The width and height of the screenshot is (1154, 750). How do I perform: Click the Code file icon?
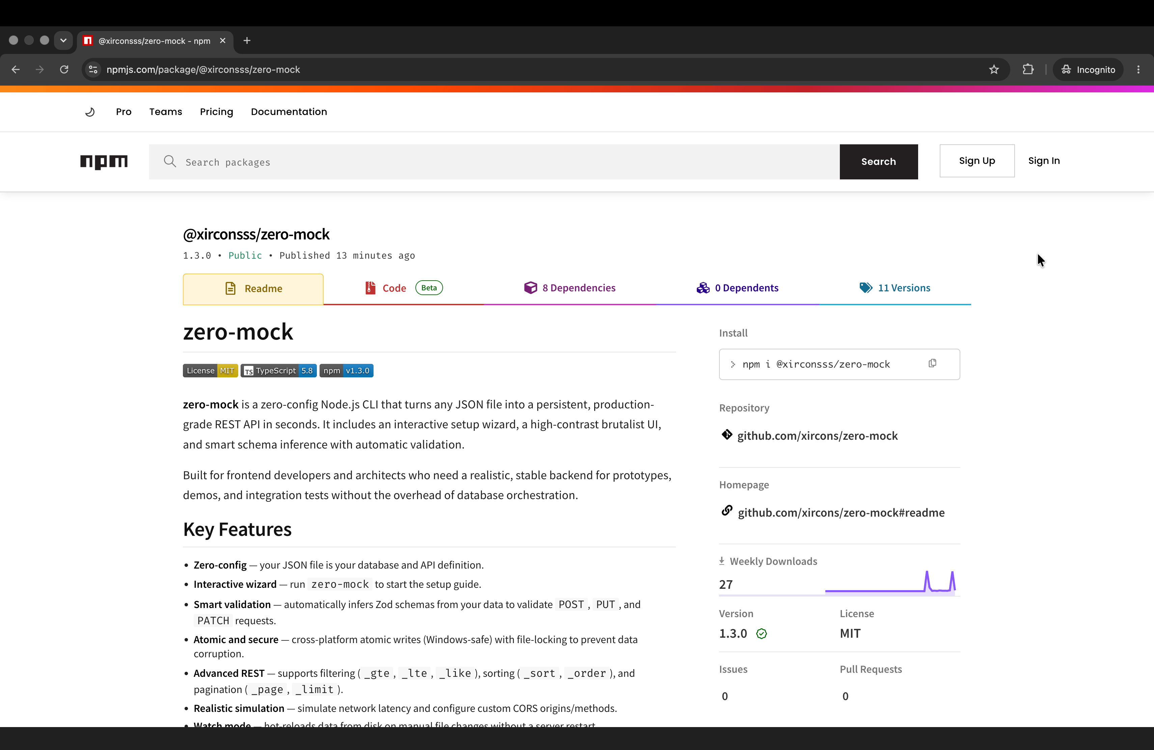pyautogui.click(x=370, y=288)
